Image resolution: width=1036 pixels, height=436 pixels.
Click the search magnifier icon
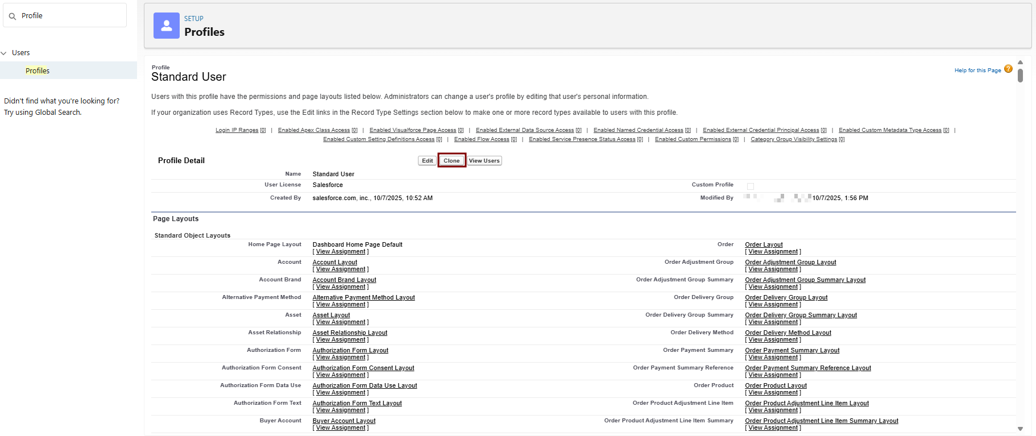tap(13, 16)
